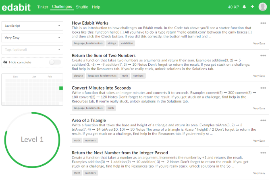Viewport: 270px width, 180px height.
Task: Click Very Easy label on How Edabit Works
Action: coord(259,44)
